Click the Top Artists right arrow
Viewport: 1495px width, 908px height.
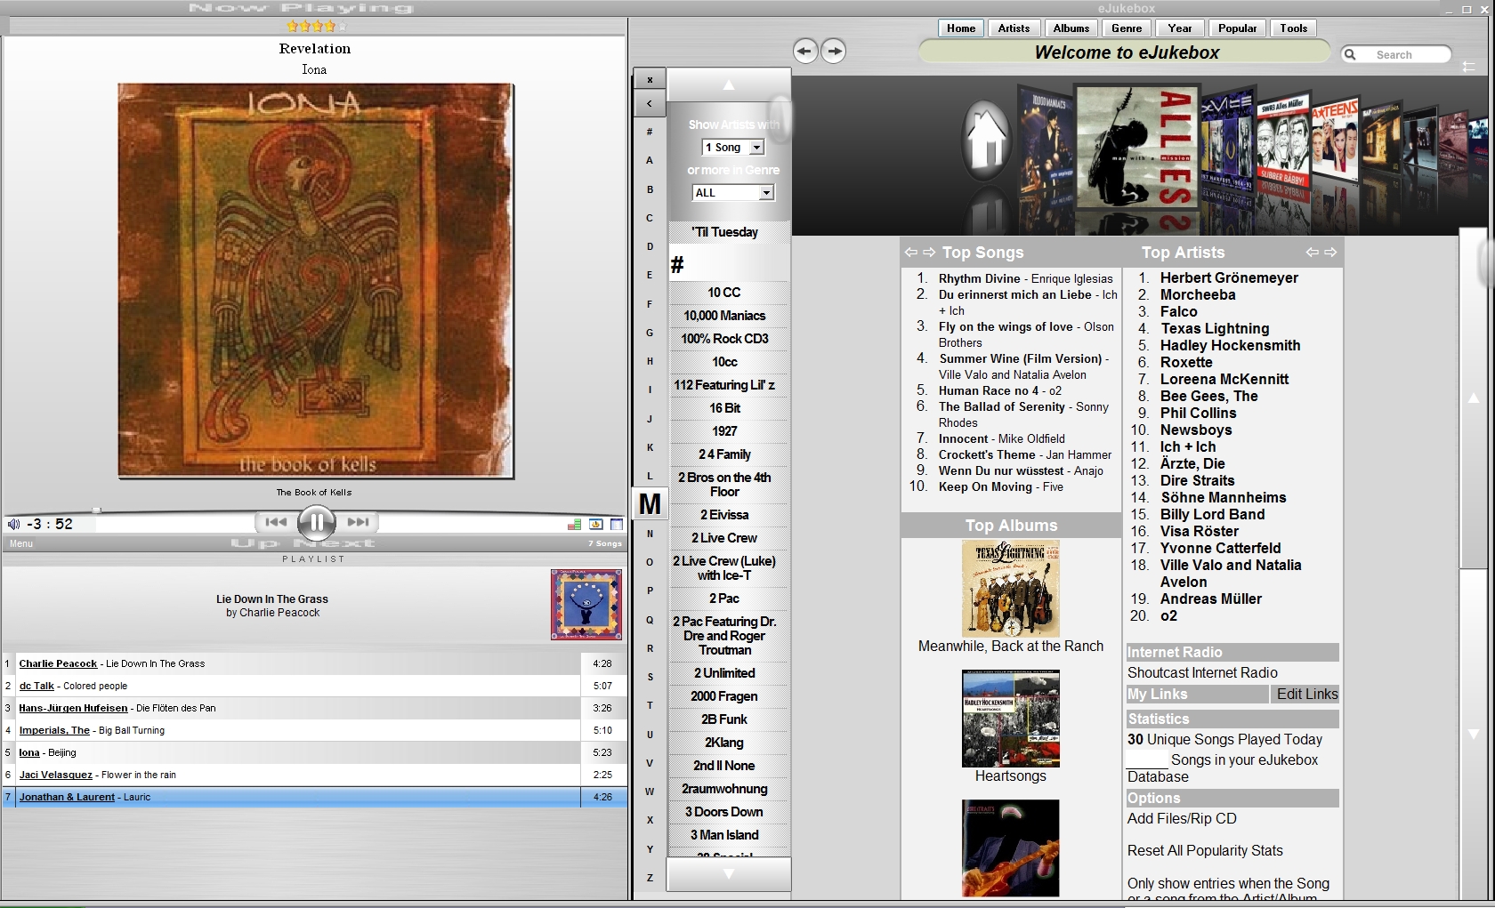click(1330, 253)
